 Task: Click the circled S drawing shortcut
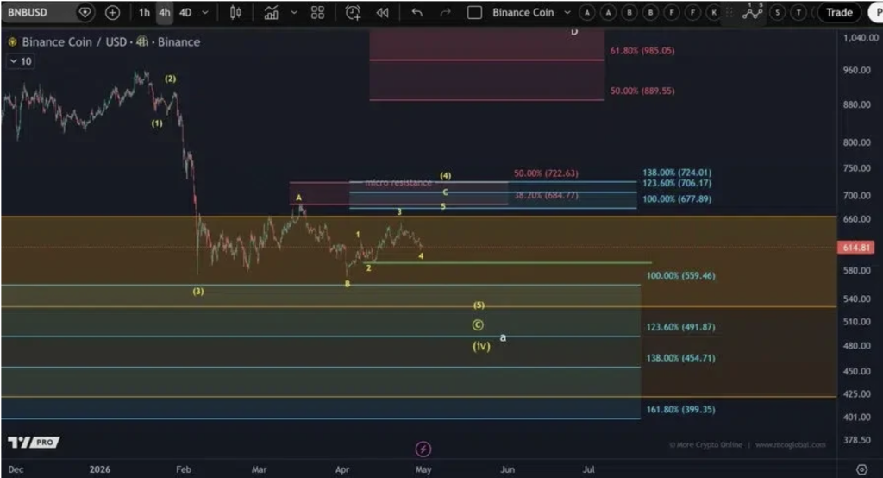[x=778, y=12]
